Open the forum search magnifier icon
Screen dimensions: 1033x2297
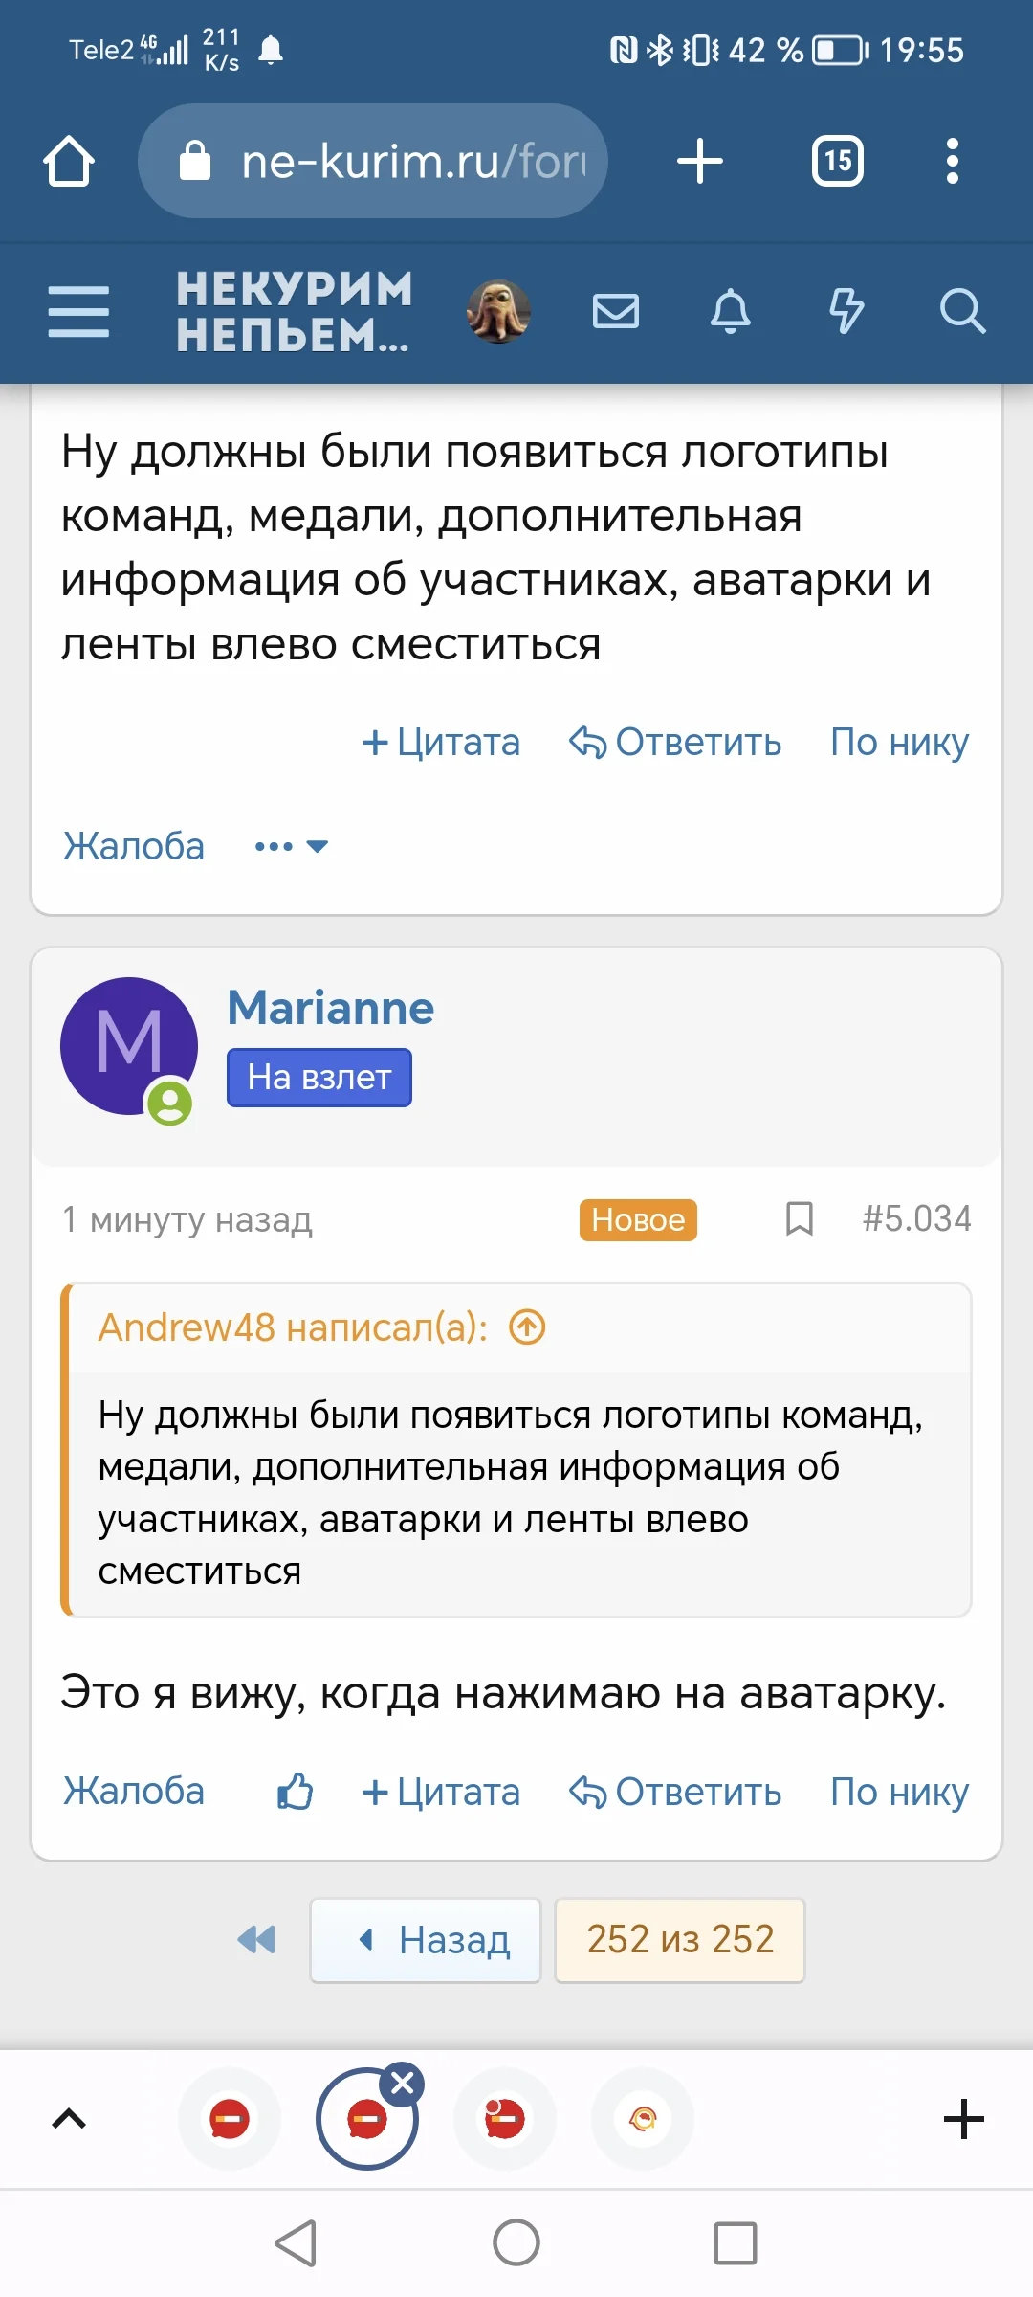[963, 312]
